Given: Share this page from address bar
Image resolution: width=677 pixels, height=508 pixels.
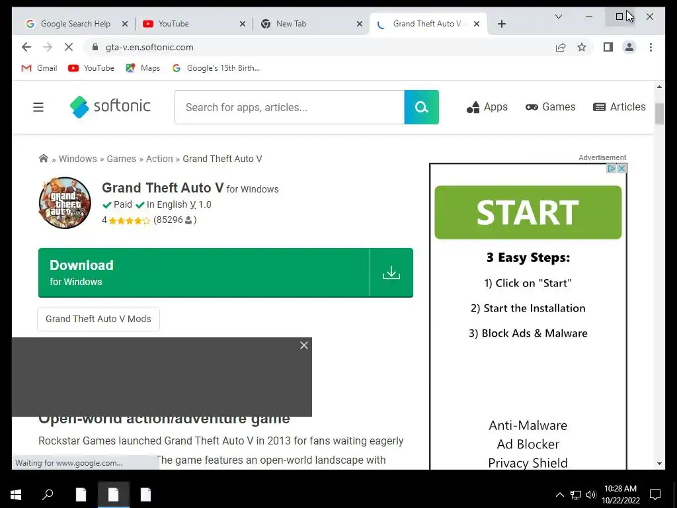Looking at the screenshot, I should coord(561,47).
